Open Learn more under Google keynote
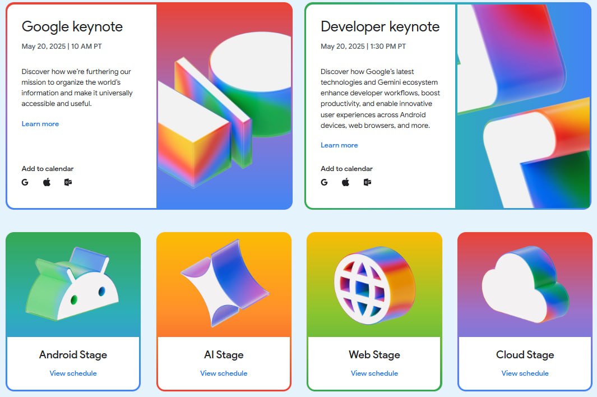Viewport: 597px width, 397px height. pyautogui.click(x=40, y=124)
